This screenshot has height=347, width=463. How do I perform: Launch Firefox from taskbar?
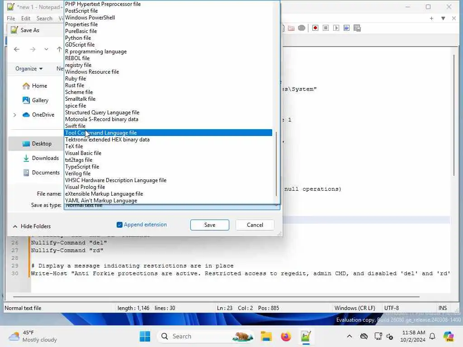pos(286,336)
